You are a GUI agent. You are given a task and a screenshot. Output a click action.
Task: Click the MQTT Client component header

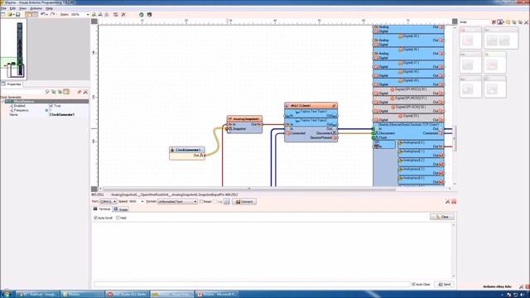coord(311,105)
